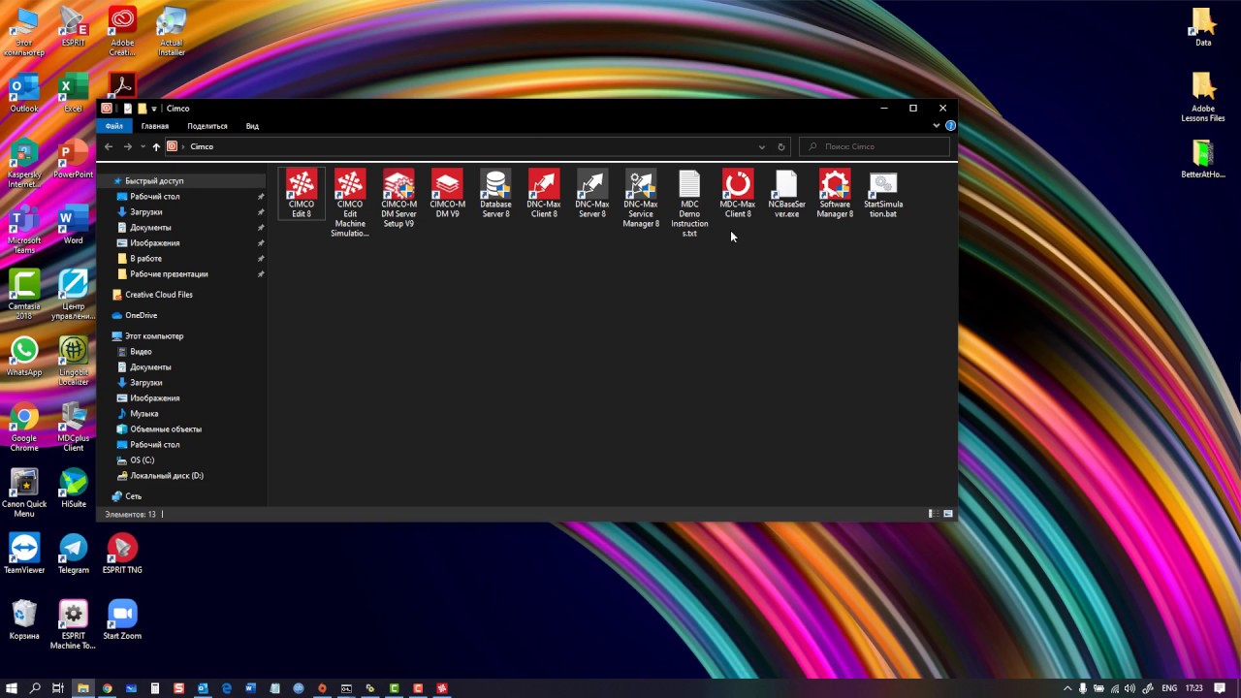The height and width of the screenshot is (698, 1241).
Task: Select the Start Zoom desktop icon
Action: [122, 619]
